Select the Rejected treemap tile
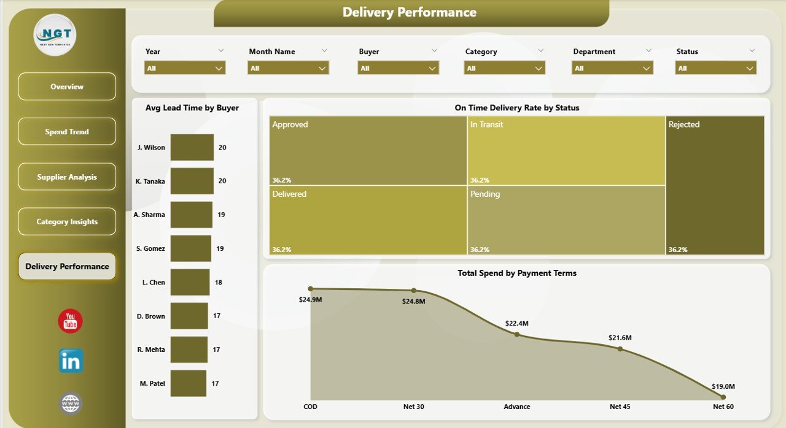Screen dimensions: 786x428 (715, 185)
